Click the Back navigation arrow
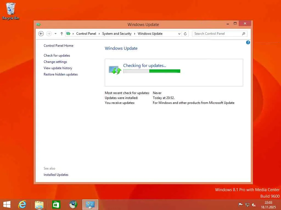The width and height of the screenshot is (281, 210). tap(41, 34)
